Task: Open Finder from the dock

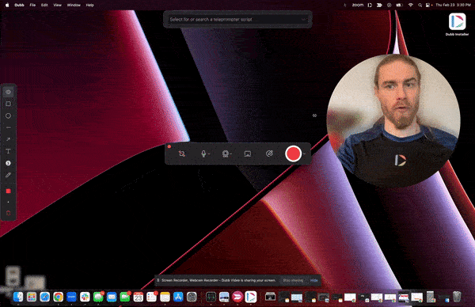Action: click(18, 297)
